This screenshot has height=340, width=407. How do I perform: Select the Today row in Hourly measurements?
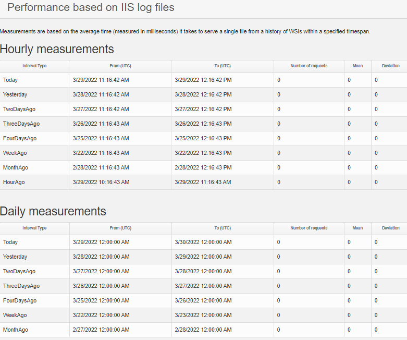(x=10, y=80)
